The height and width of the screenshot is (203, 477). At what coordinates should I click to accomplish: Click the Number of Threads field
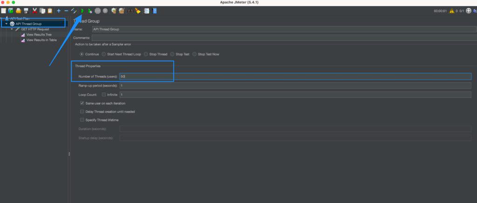pos(295,76)
